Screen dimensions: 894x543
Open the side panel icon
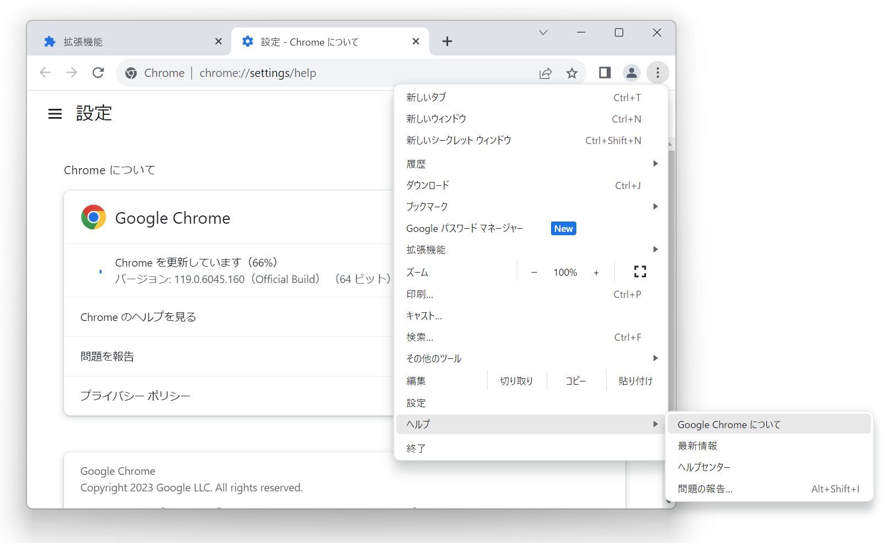coord(604,73)
